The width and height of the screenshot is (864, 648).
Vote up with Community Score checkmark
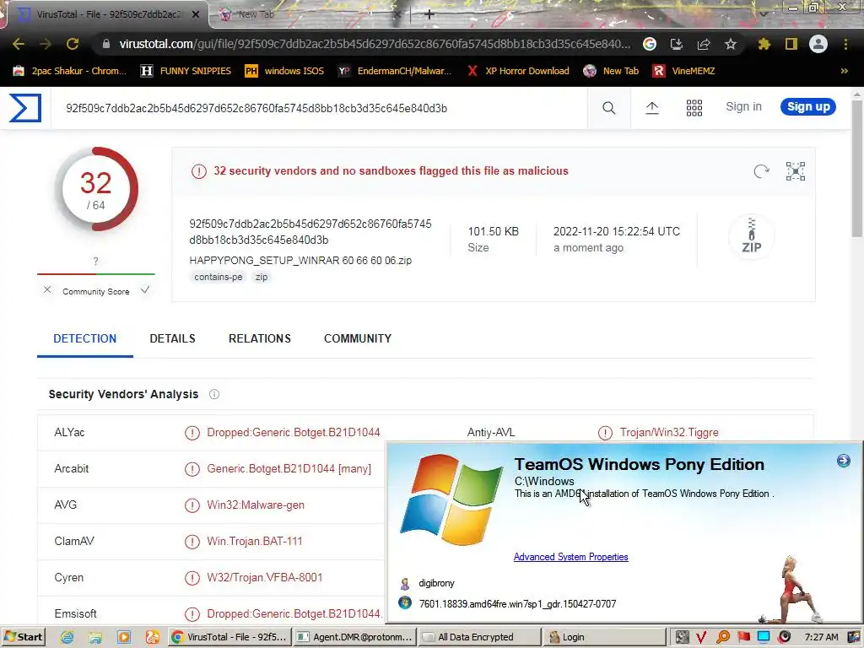point(145,290)
